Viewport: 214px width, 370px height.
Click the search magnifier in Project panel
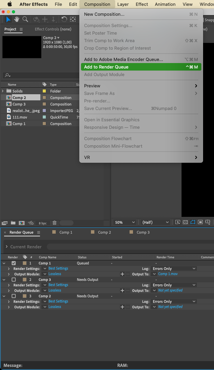click(8, 75)
